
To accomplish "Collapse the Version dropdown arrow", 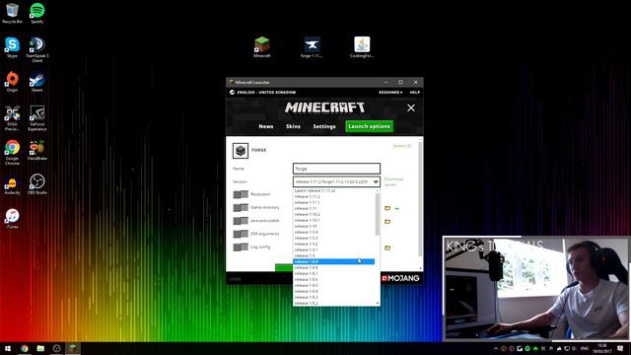I will [376, 181].
